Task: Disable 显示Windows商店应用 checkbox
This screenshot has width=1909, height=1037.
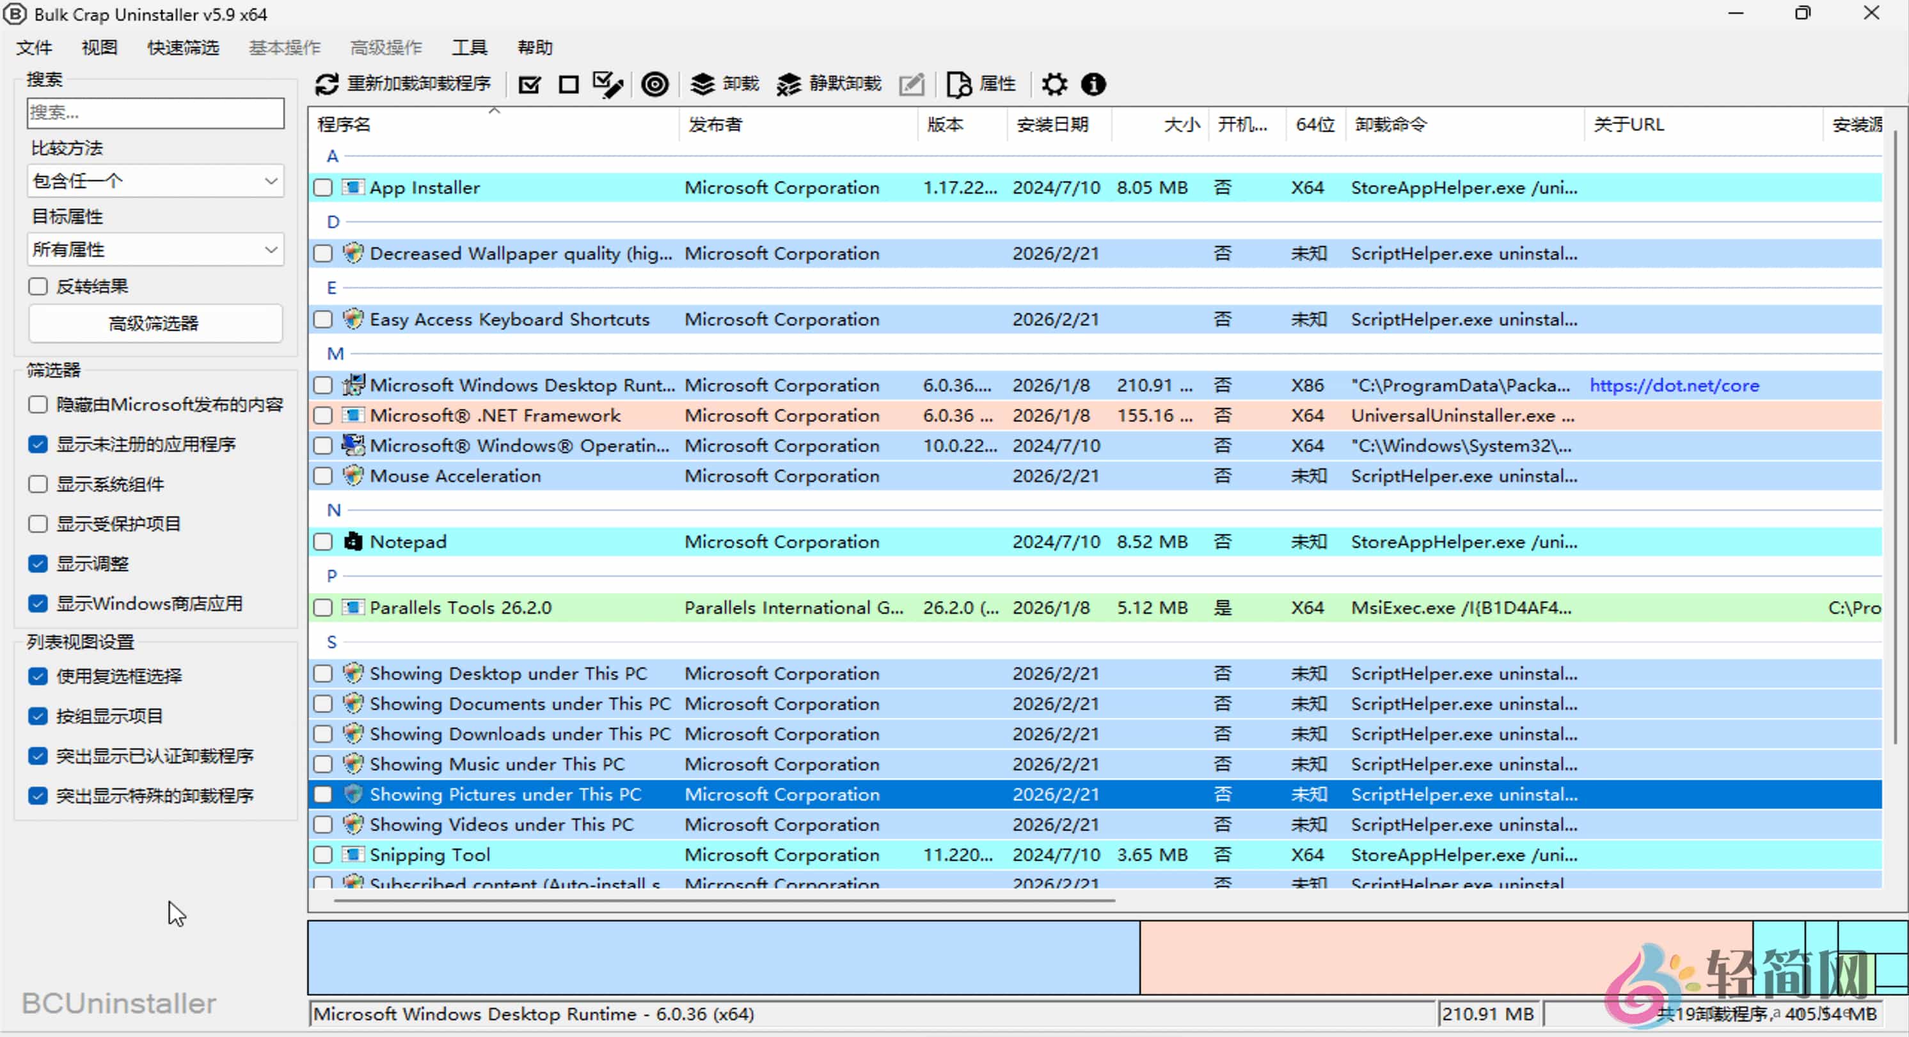Action: [37, 603]
